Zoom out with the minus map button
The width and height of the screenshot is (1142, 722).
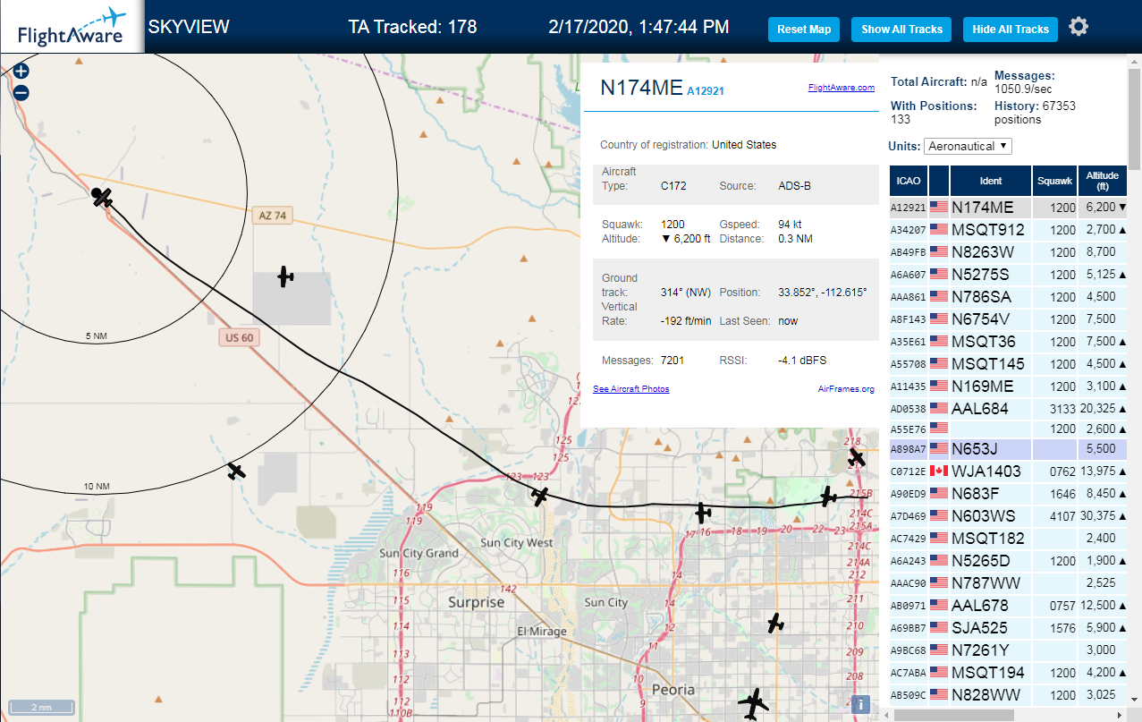21,92
